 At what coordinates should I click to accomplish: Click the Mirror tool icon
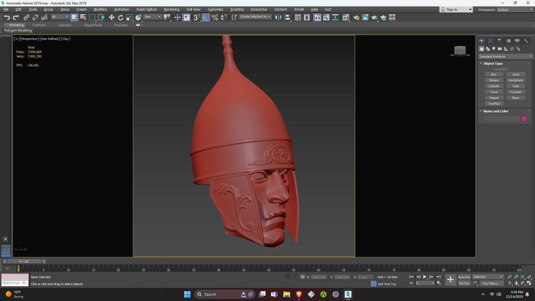tap(278, 18)
